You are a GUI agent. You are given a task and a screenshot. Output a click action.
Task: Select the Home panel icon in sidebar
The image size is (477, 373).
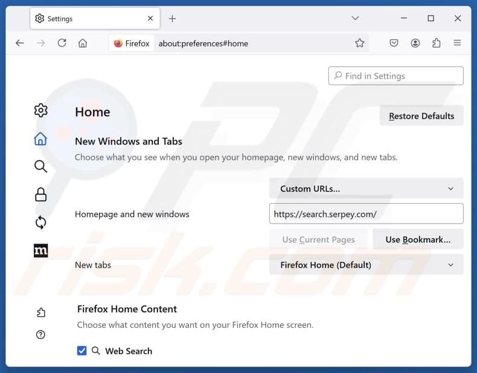(40, 139)
